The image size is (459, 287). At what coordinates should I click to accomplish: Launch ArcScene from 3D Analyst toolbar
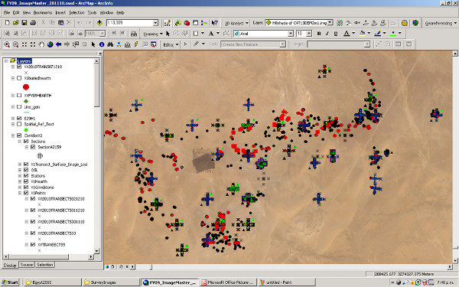(x=405, y=23)
